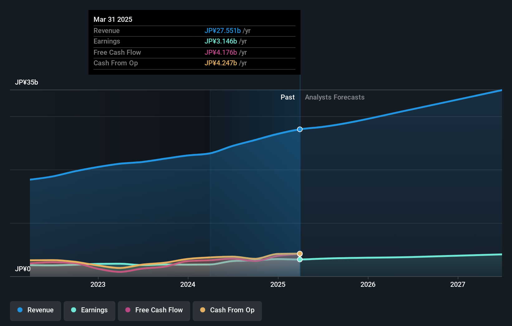
Task: Click the teal Earnings data point marker
Action: [x=300, y=259]
